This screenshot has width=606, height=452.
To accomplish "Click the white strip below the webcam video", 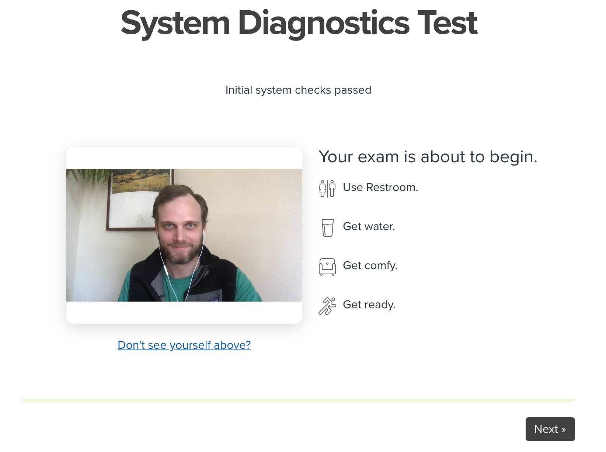I will point(184,313).
